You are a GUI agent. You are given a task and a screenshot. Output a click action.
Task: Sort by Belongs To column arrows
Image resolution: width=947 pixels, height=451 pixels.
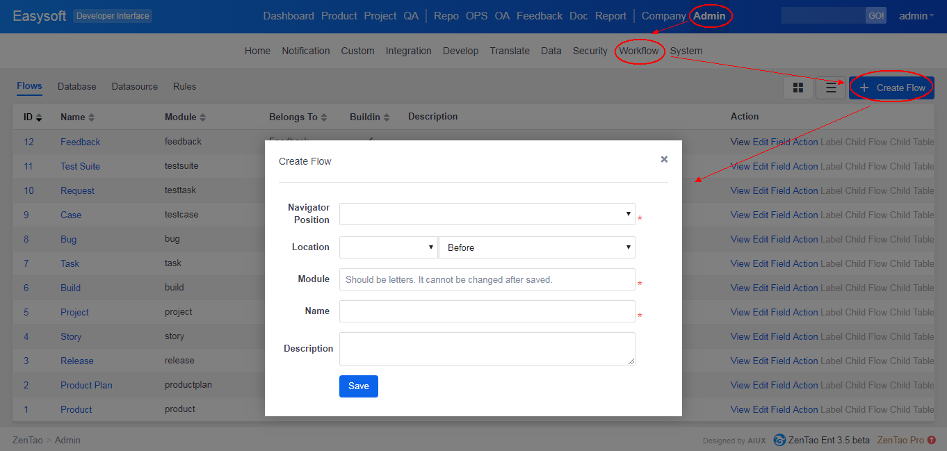[x=324, y=117]
